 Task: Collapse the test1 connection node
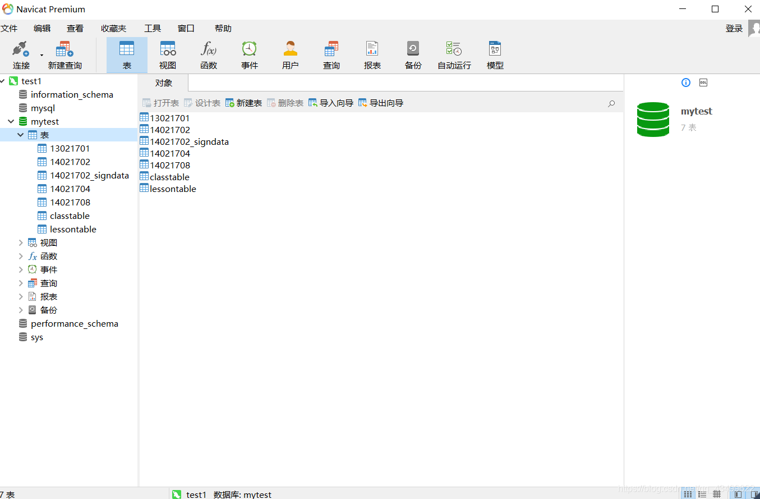3,81
